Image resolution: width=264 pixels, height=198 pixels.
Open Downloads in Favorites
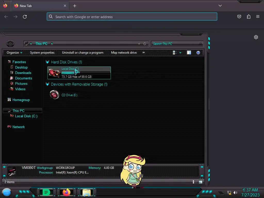point(23,73)
